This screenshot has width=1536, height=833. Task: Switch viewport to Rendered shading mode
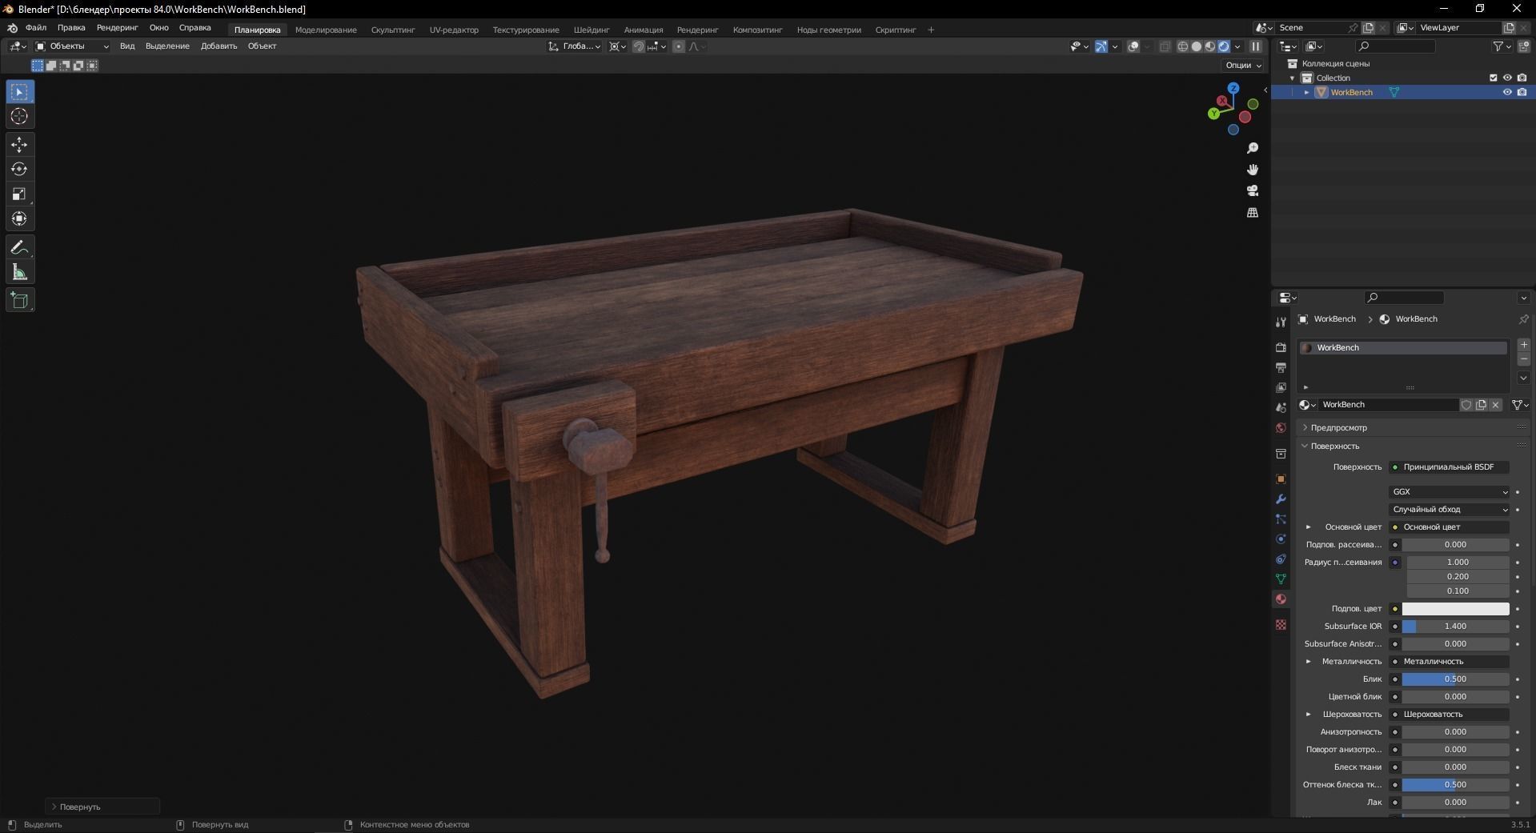click(1224, 46)
